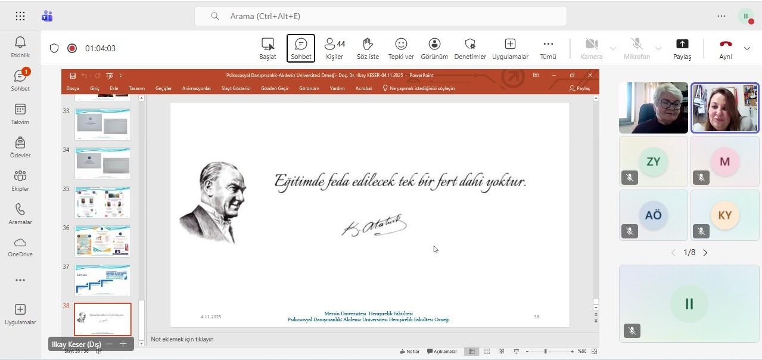Toggle the Kamera camera on

coord(591,48)
